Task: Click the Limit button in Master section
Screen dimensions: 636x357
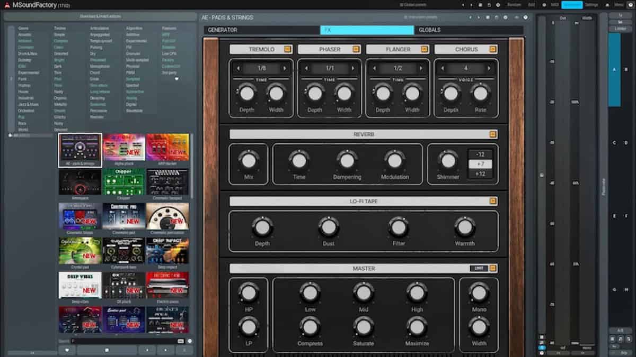Action: (x=478, y=269)
